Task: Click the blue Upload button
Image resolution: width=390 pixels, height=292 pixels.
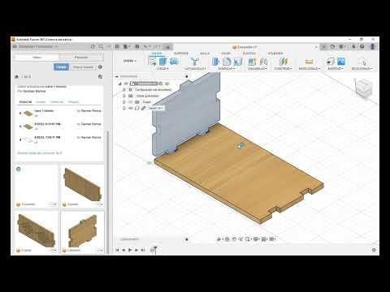Action: pyautogui.click(x=62, y=67)
